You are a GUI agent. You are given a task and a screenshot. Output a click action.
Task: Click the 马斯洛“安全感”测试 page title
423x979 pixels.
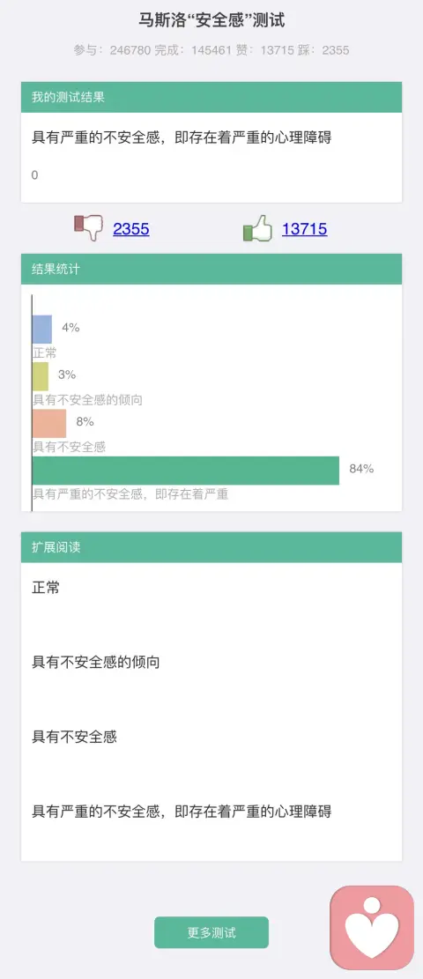[211, 20]
